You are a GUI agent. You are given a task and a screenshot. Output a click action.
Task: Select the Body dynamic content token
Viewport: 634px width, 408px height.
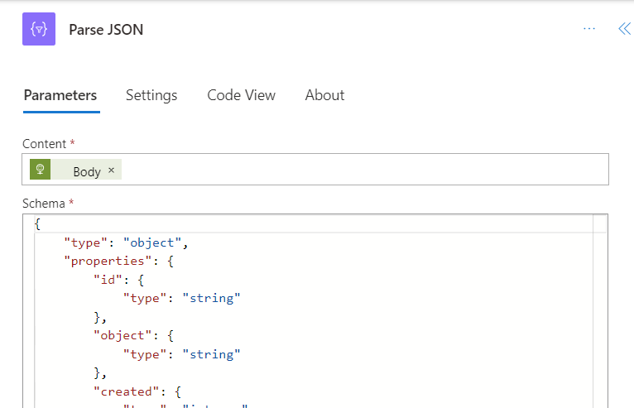pos(86,171)
